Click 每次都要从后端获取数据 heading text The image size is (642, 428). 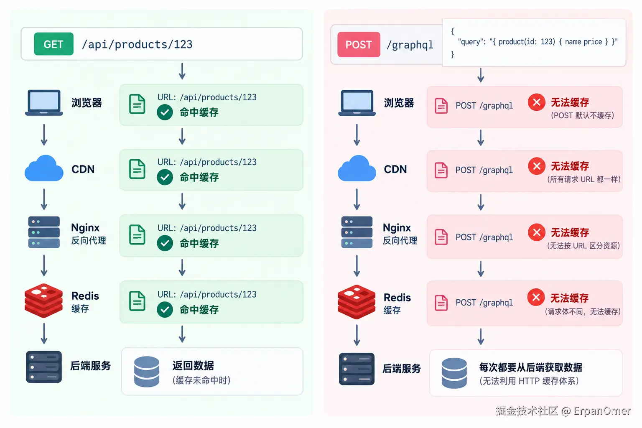[x=531, y=367]
